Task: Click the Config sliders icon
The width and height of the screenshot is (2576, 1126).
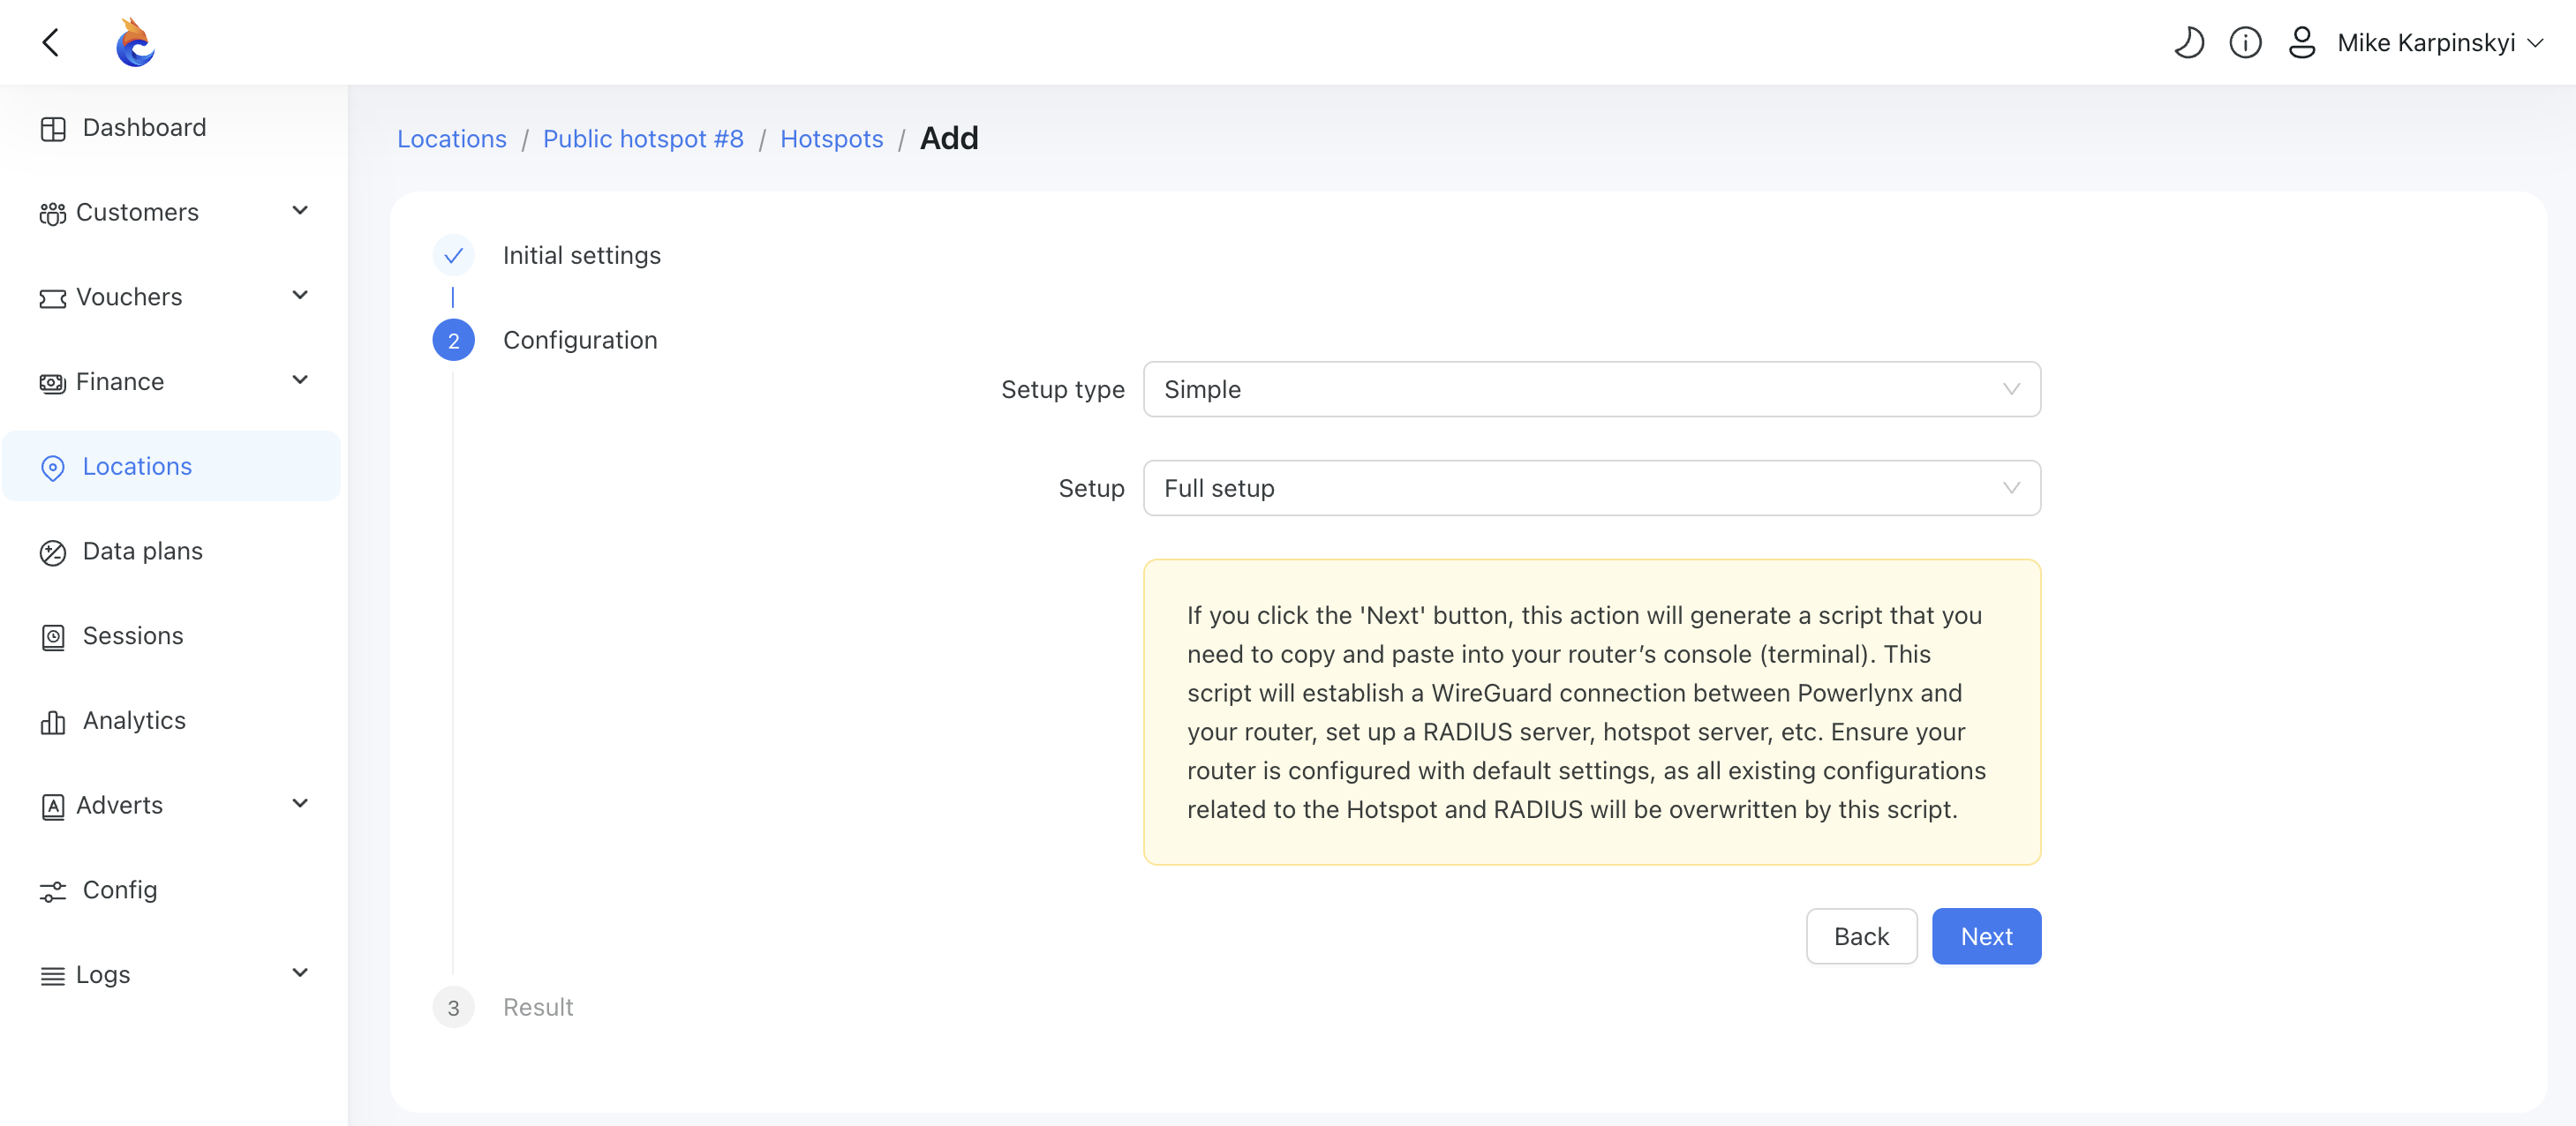Action: coord(53,891)
